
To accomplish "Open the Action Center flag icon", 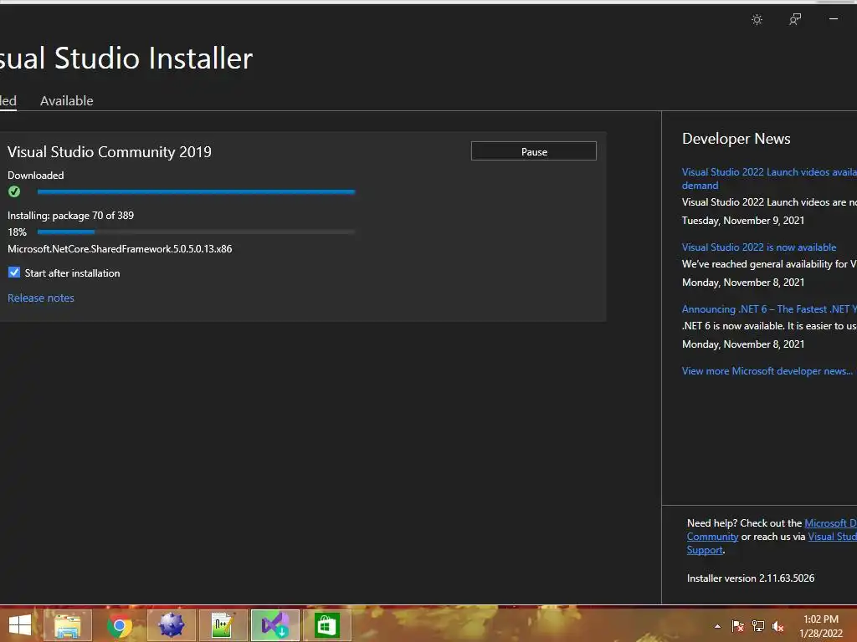I will (738, 626).
